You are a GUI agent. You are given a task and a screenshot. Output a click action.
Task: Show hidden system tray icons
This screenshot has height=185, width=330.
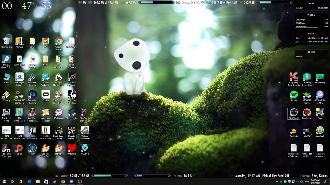(x=277, y=181)
